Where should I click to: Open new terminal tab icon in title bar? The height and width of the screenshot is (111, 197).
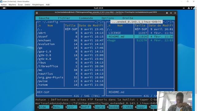[x=37, y=13]
